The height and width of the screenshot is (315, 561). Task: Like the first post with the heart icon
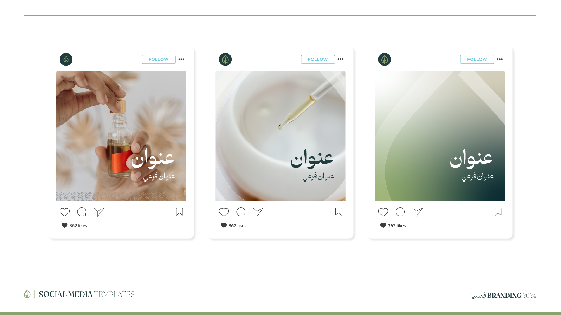pyautogui.click(x=65, y=212)
